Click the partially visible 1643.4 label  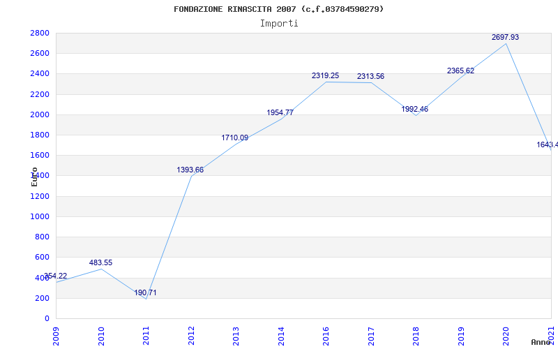point(548,144)
